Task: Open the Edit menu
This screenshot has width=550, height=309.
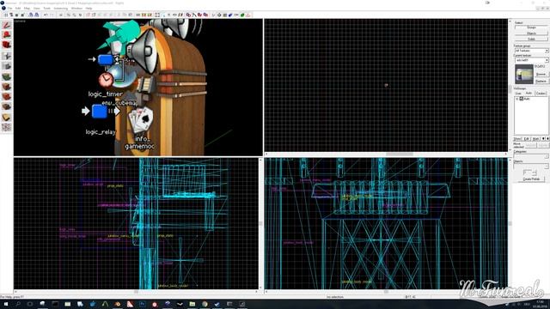Action: pyautogui.click(x=18, y=8)
